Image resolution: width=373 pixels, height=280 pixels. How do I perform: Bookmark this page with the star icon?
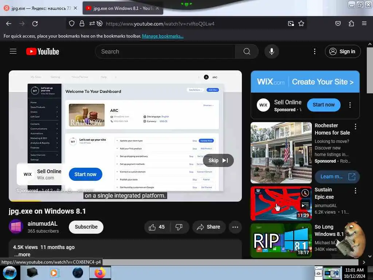(x=301, y=23)
